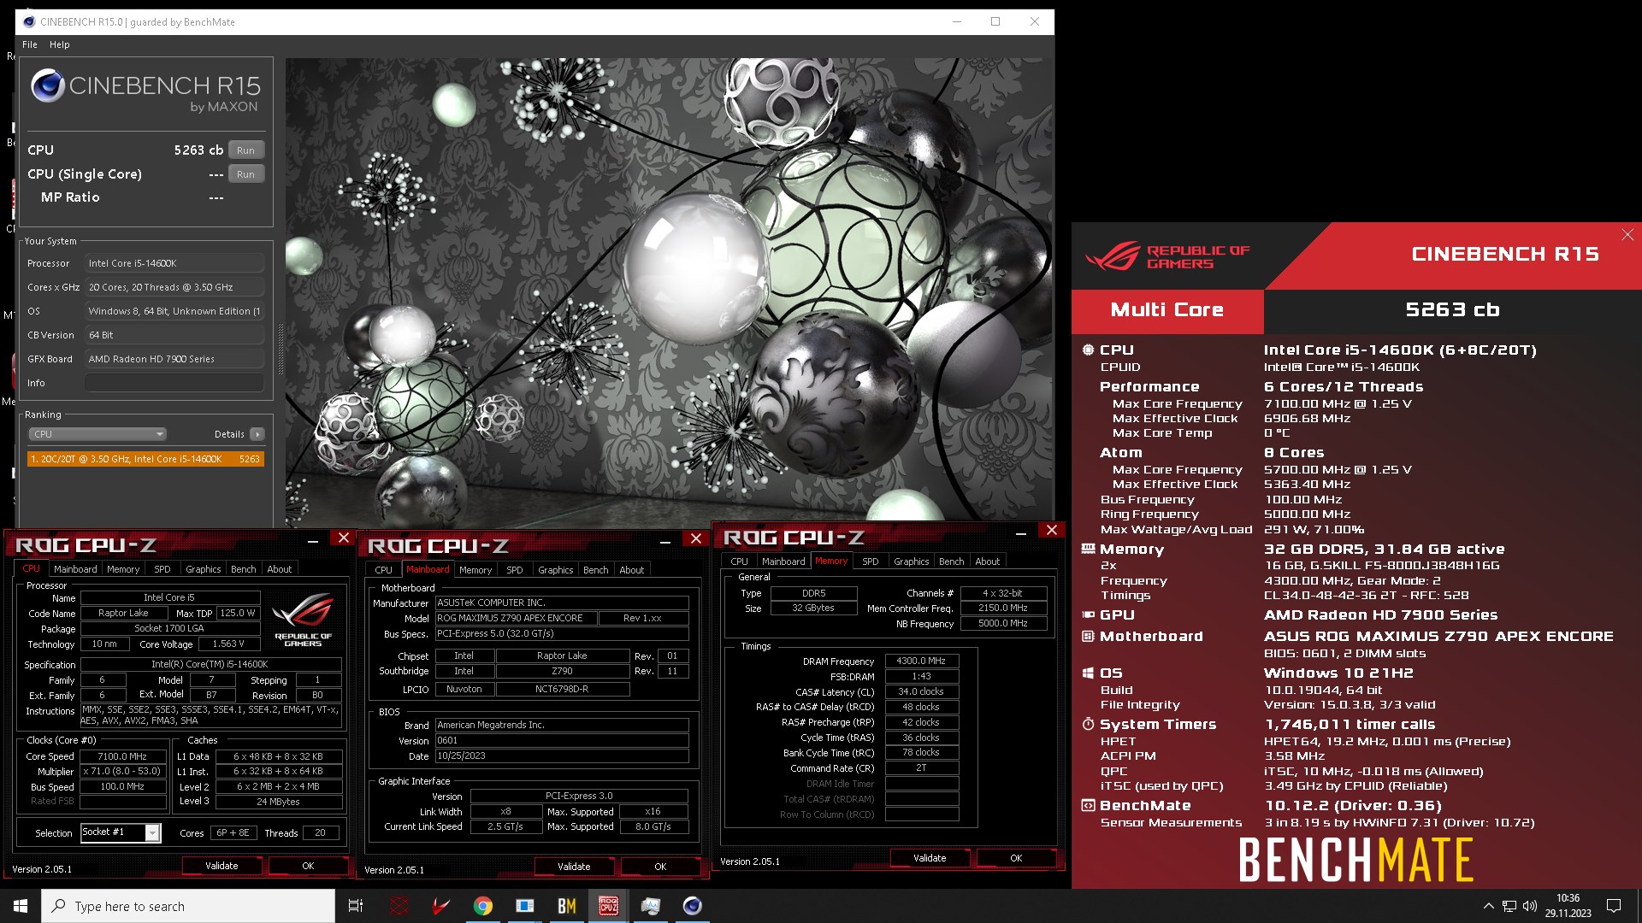Click the taskbar search box

188,906
